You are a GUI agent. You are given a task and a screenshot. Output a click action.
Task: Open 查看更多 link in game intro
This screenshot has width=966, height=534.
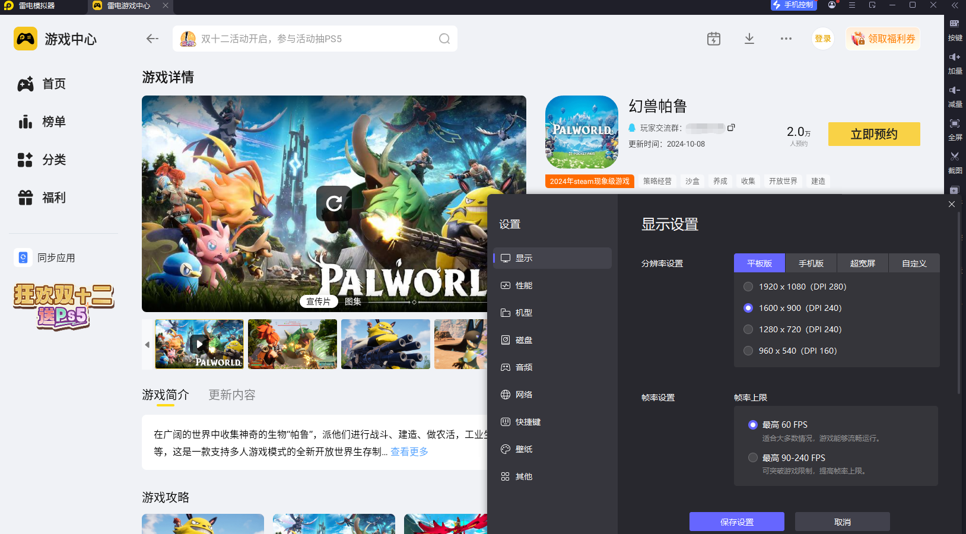pyautogui.click(x=409, y=452)
